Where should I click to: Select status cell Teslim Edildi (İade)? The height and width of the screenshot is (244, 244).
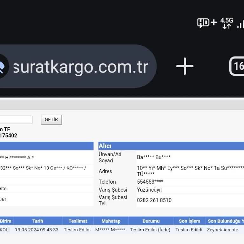[x=150, y=230]
